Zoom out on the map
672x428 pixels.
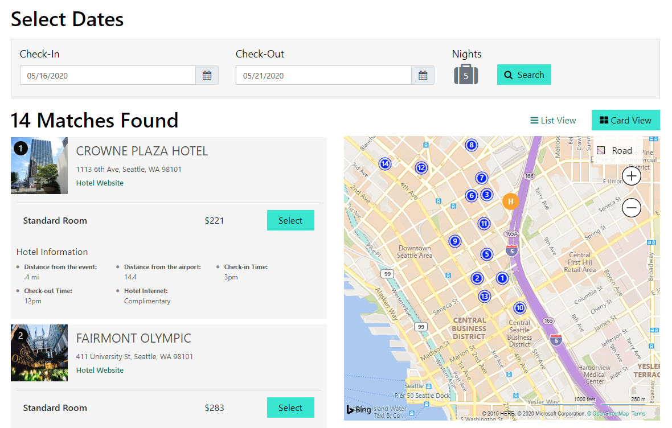632,208
